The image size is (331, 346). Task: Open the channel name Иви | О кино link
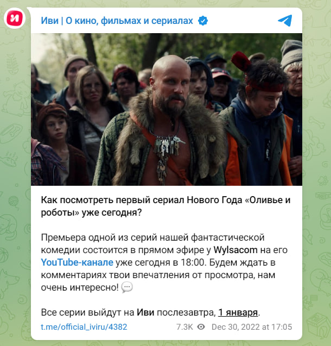tap(117, 21)
